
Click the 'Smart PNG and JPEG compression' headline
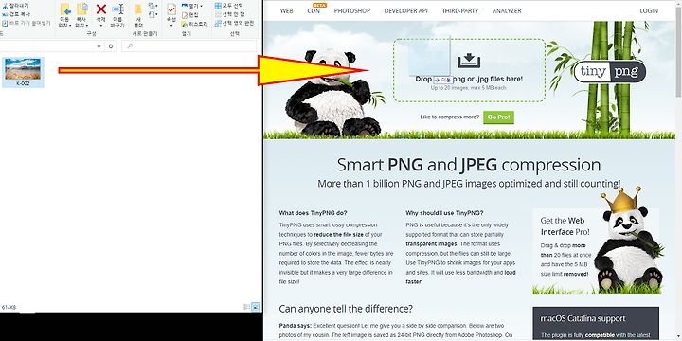click(x=469, y=165)
